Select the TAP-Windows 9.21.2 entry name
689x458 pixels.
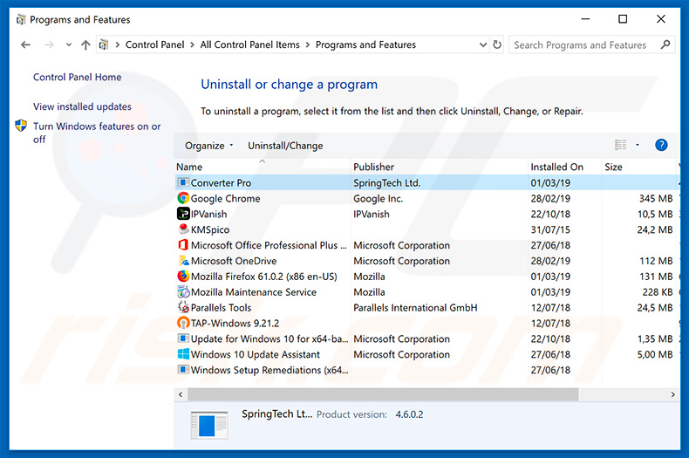[235, 323]
